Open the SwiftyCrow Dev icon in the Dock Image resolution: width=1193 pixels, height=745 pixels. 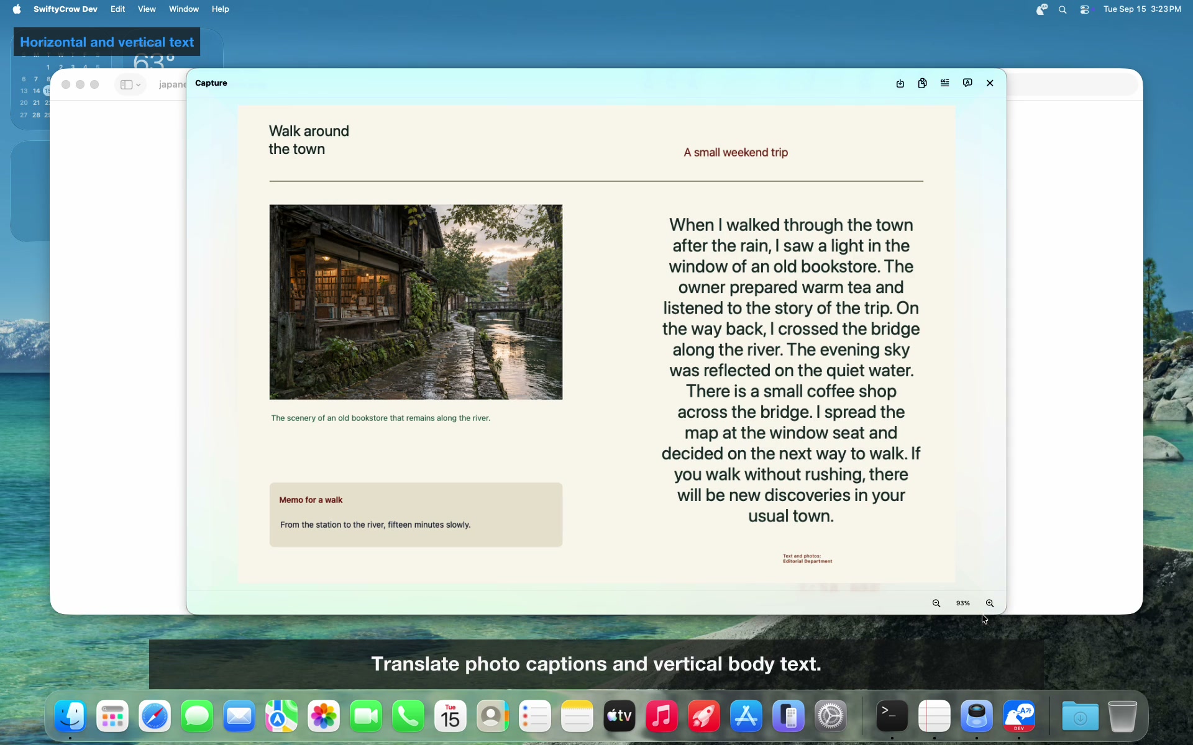(x=1019, y=716)
